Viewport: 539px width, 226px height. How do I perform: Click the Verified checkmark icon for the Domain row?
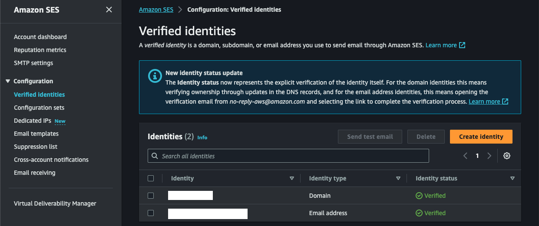coord(419,196)
